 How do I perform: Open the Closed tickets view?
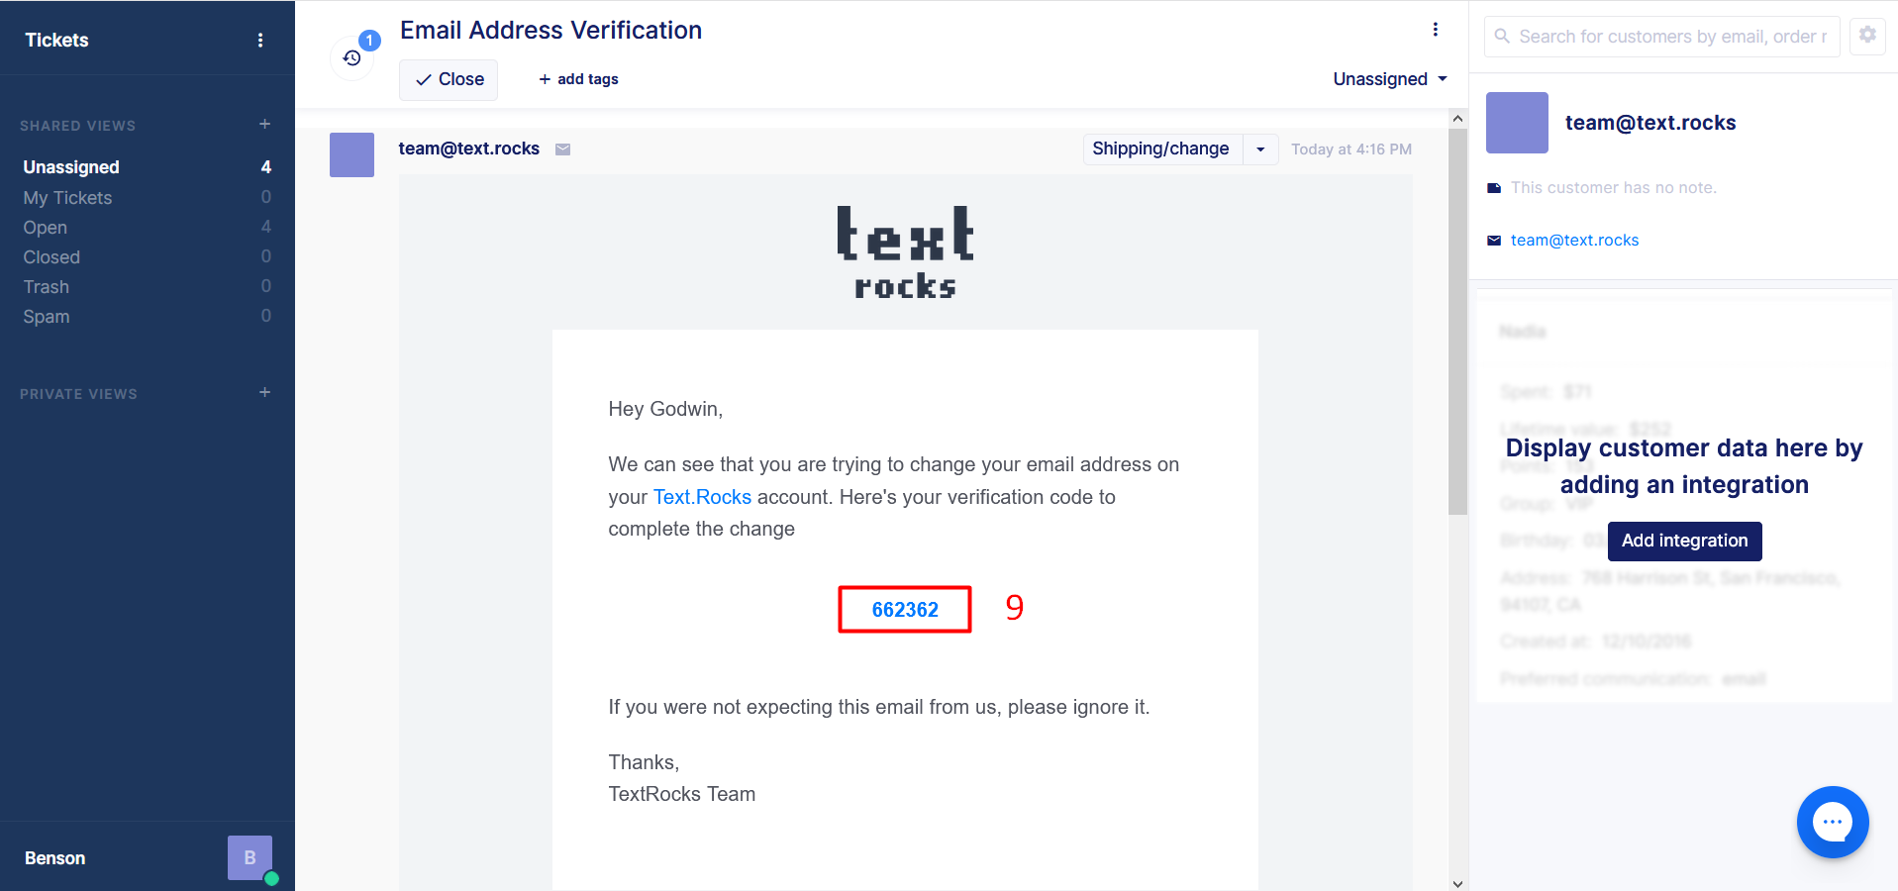(51, 257)
